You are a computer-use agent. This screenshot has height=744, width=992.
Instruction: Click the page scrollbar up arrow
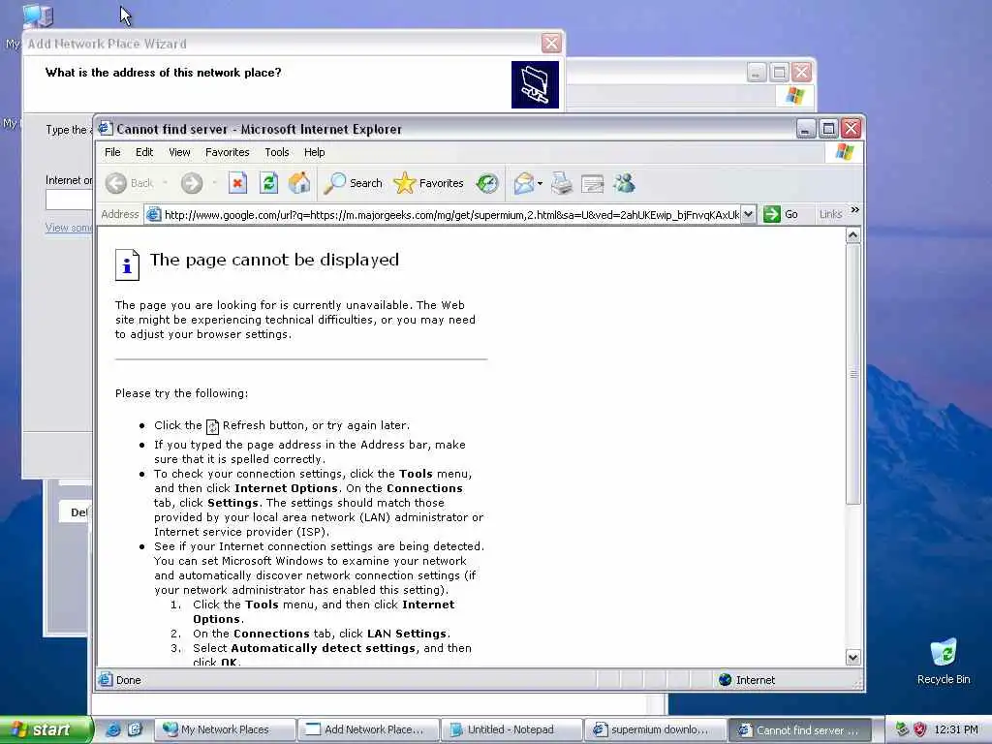pyautogui.click(x=852, y=235)
